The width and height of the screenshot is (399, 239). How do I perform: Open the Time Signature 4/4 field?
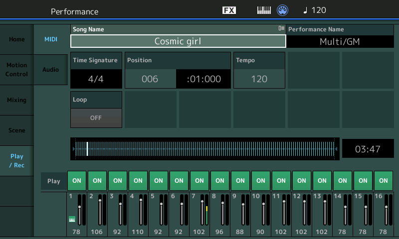[96, 79]
